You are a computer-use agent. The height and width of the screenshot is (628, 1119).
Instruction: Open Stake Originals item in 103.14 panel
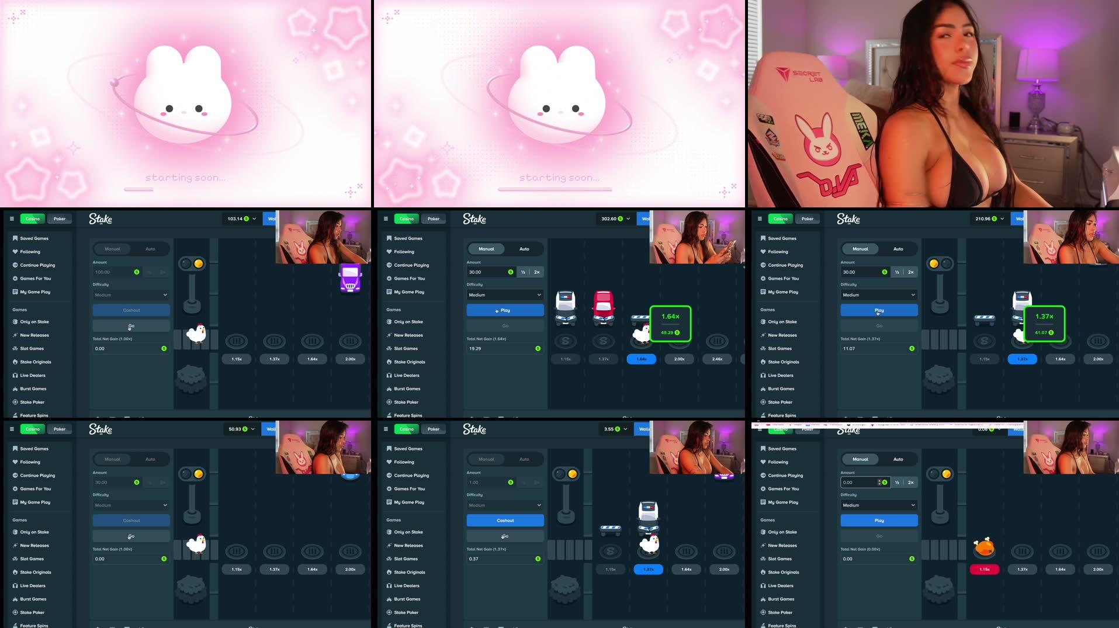[36, 362]
